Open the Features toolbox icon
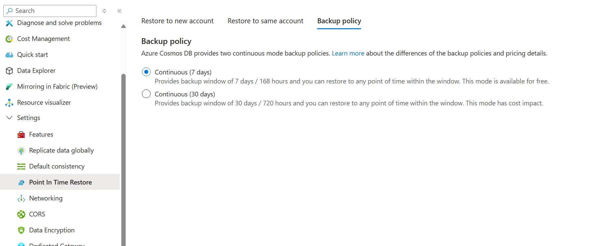Screen dimensions: 604x246 [x=21, y=134]
